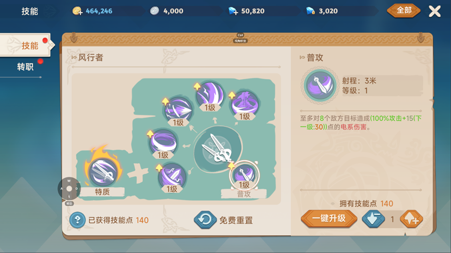Add diamonds via blue gem plus icon
Image resolution: width=451 pixels, height=253 pixels.
tap(233, 11)
